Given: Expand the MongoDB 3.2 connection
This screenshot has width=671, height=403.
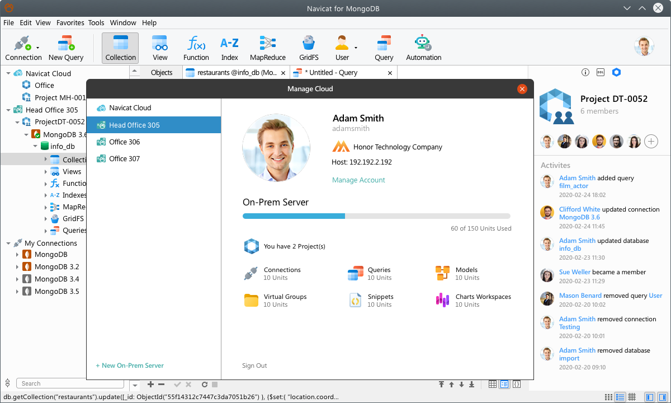Looking at the screenshot, I should click(x=17, y=267).
